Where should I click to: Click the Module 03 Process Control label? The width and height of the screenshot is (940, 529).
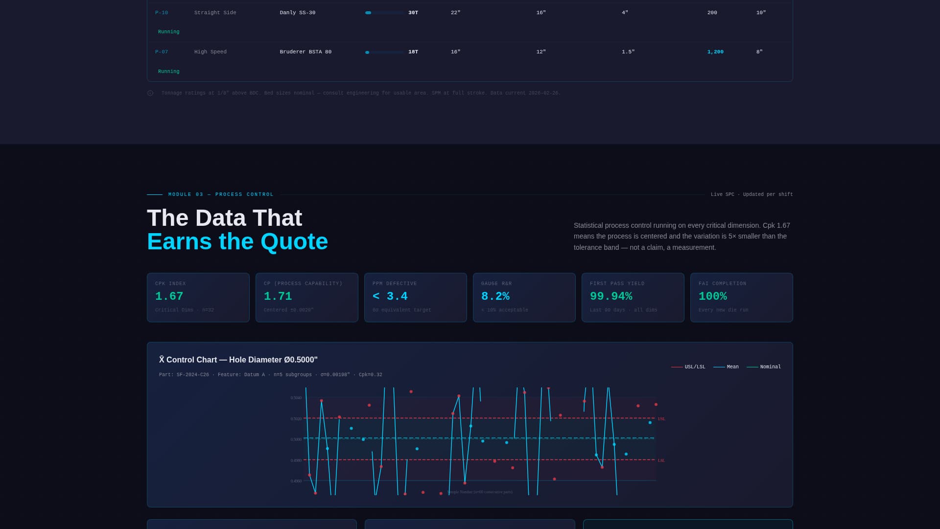coord(221,194)
